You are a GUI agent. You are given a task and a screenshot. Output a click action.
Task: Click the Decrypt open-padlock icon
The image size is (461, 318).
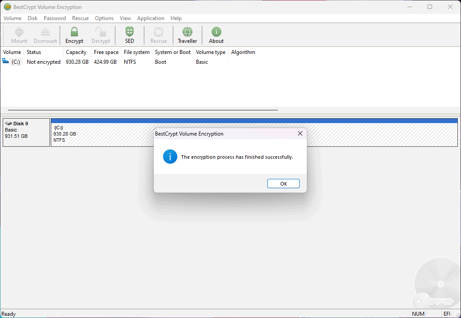coord(101,32)
